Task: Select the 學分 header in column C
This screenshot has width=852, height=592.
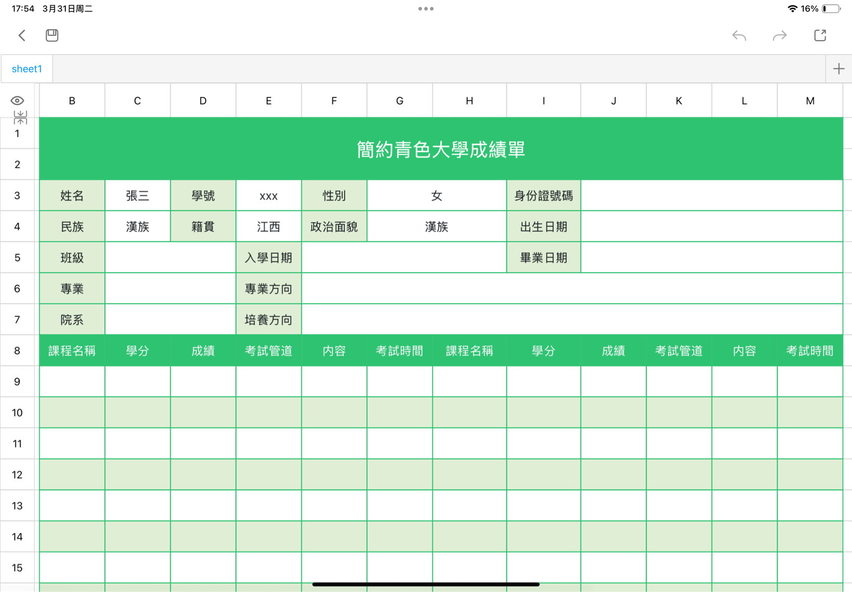Action: [x=138, y=351]
